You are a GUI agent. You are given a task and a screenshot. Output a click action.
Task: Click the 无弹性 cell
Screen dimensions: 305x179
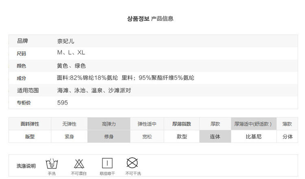(x=69, y=124)
